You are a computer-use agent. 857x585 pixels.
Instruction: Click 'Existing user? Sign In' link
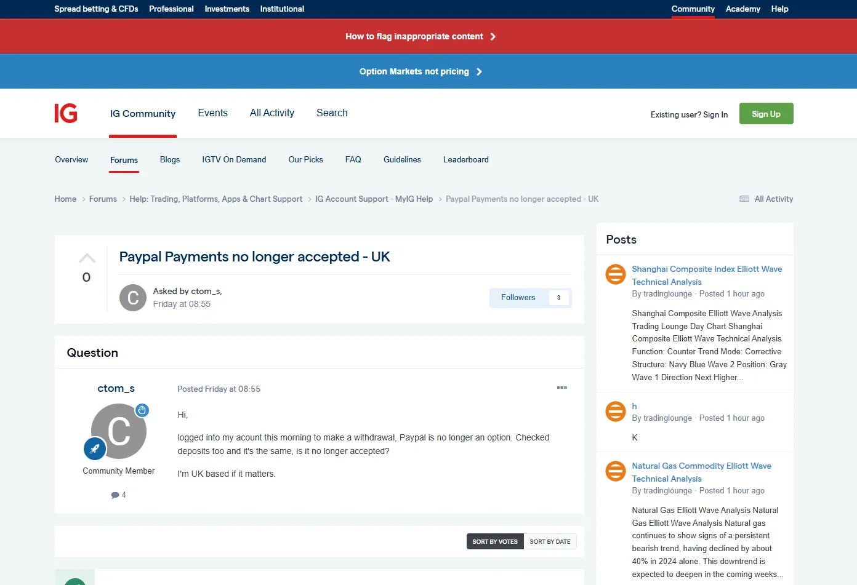(x=689, y=114)
